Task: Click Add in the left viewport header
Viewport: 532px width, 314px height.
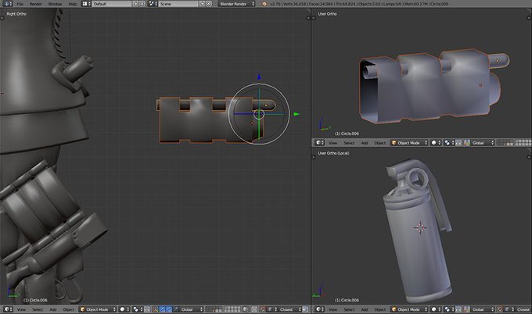Action: tap(52, 309)
